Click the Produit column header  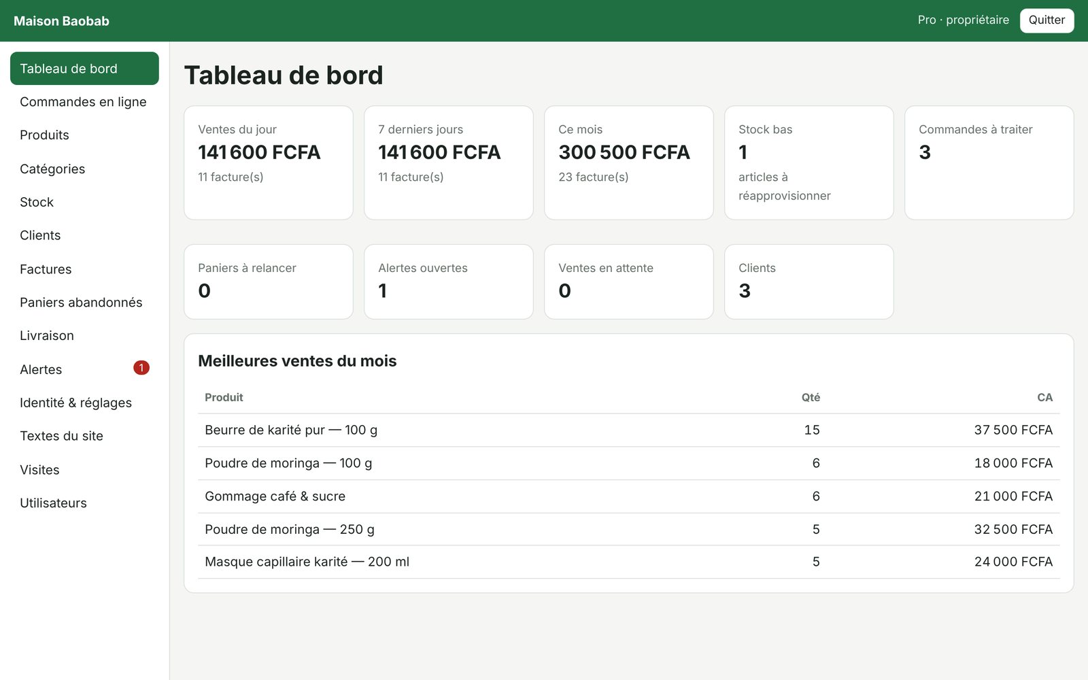(224, 398)
